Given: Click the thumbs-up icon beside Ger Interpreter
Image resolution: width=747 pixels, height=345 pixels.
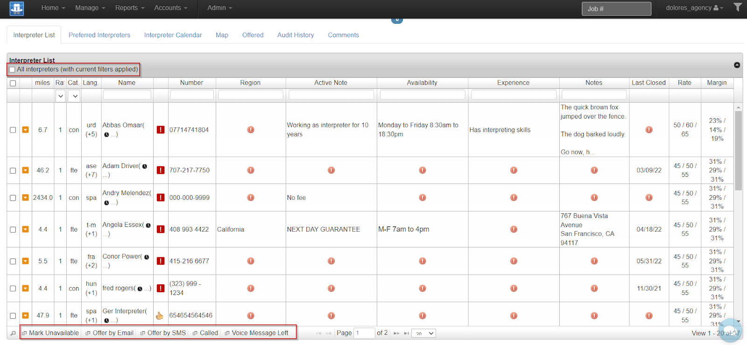Looking at the screenshot, I should (160, 316).
